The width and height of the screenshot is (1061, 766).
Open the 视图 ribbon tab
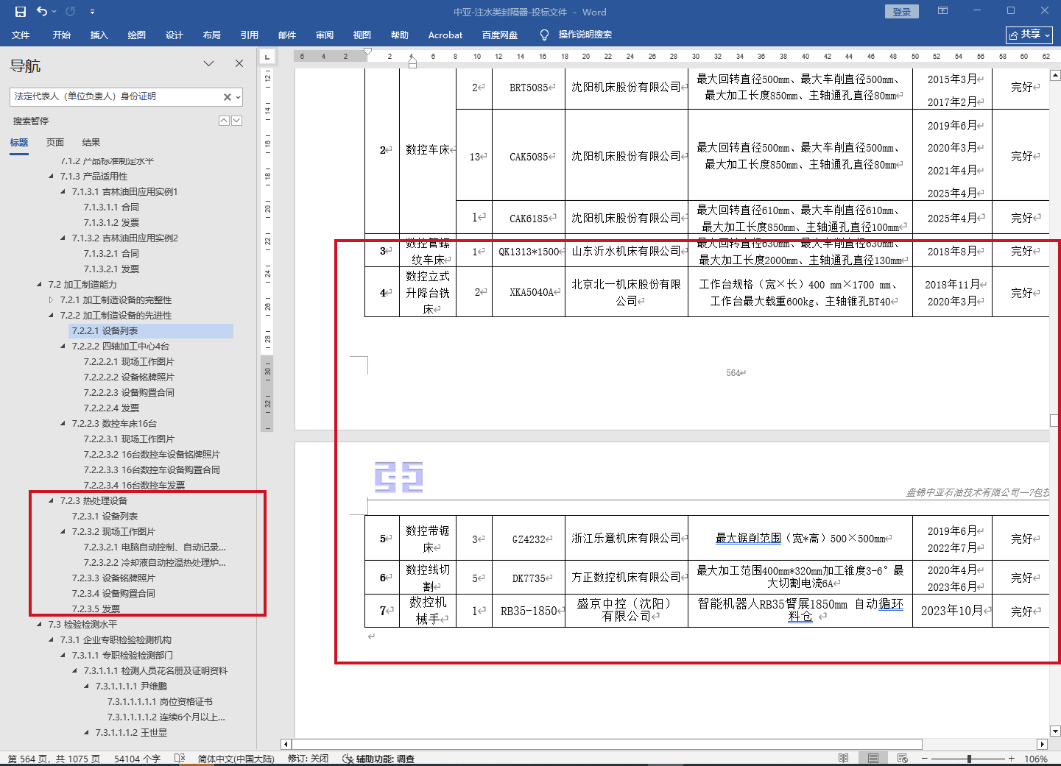pyautogui.click(x=362, y=35)
